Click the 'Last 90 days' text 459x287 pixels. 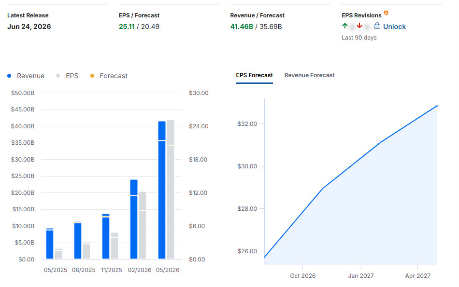[359, 38]
